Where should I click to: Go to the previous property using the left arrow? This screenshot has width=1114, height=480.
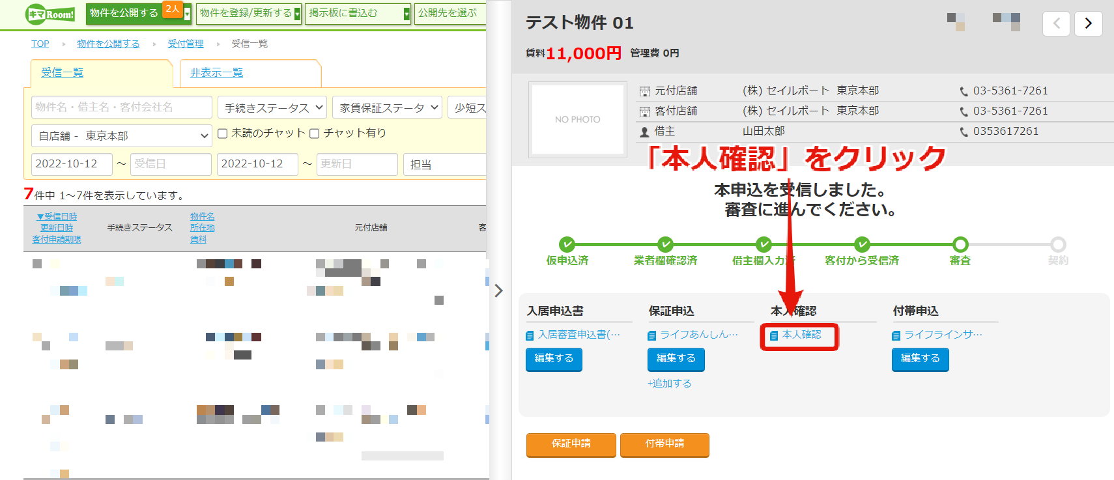[1056, 23]
